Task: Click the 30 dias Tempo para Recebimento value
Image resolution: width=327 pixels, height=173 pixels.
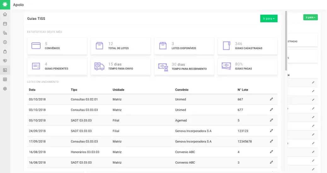Action: point(178,64)
